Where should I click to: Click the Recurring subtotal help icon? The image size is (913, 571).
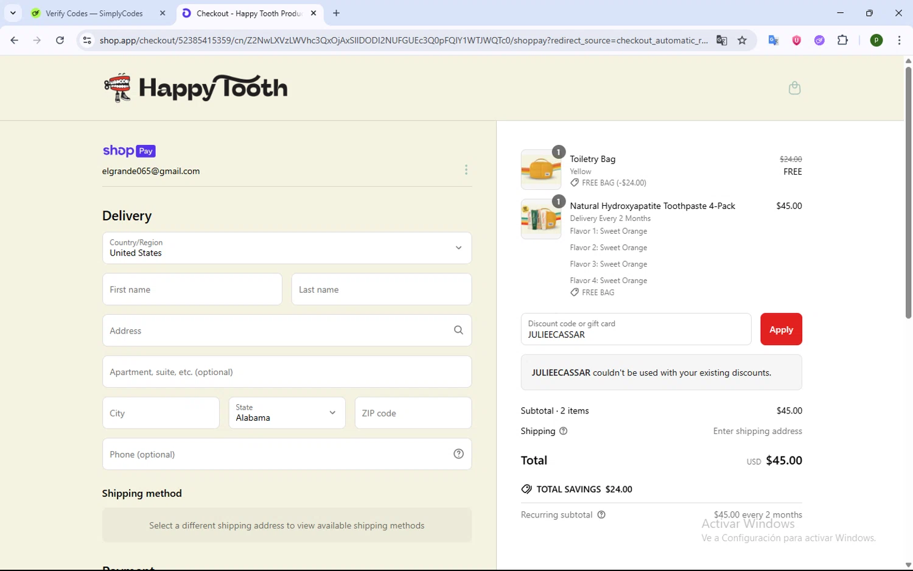click(x=601, y=514)
